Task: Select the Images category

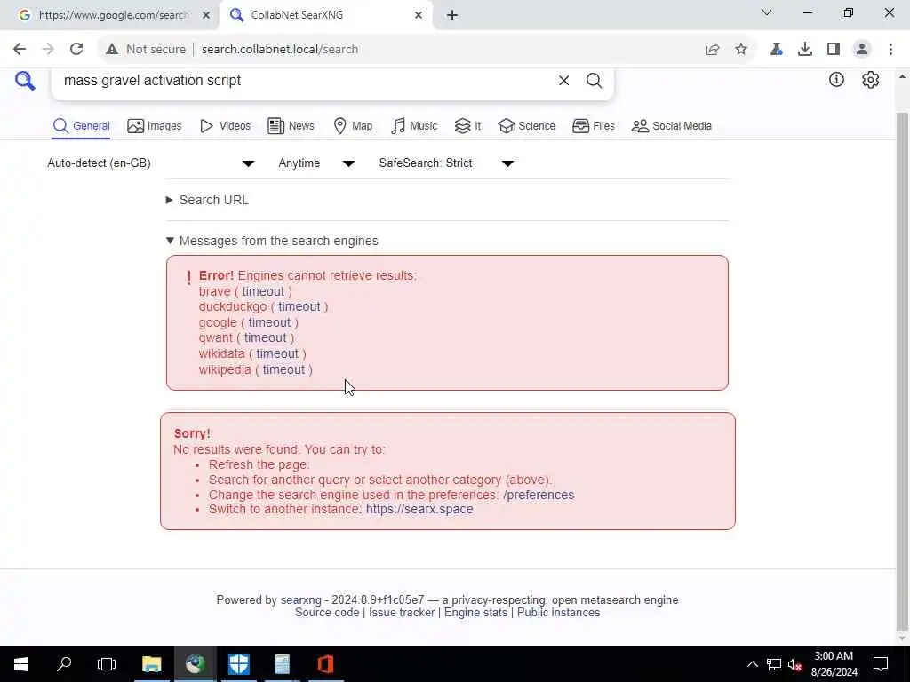Action: tap(155, 126)
